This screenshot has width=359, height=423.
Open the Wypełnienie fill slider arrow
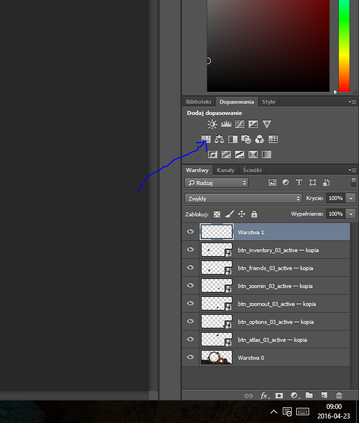tap(351, 214)
